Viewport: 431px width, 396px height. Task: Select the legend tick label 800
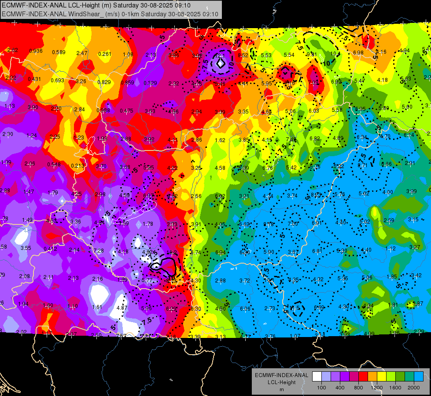(358, 388)
